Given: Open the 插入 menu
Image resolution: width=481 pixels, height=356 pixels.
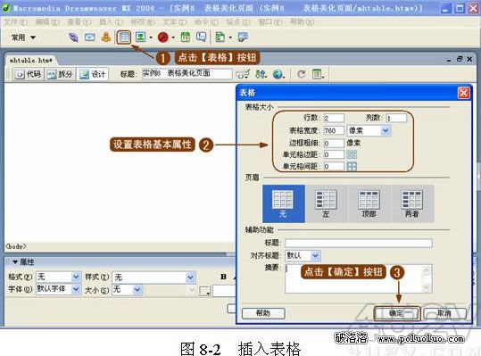Looking at the screenshot, I should click(111, 21).
